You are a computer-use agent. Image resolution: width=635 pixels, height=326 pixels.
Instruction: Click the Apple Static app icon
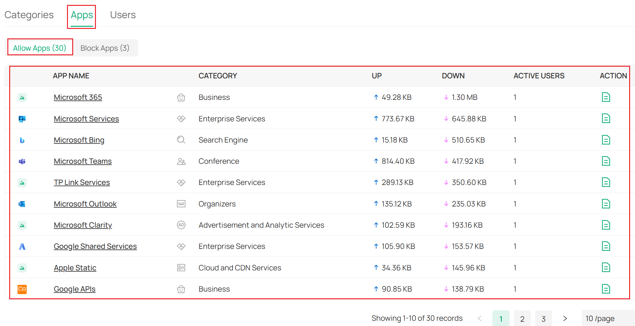click(x=22, y=268)
